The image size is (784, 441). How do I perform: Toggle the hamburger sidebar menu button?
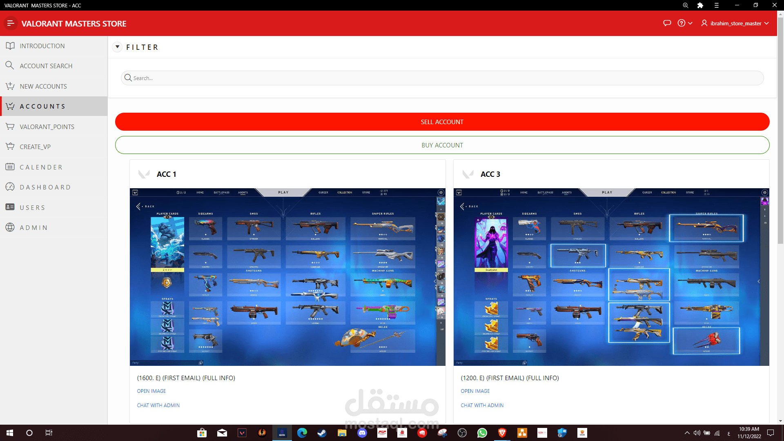11,23
